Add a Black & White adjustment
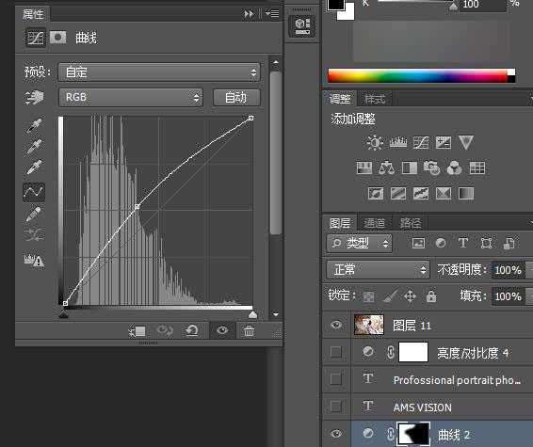 [x=410, y=168]
